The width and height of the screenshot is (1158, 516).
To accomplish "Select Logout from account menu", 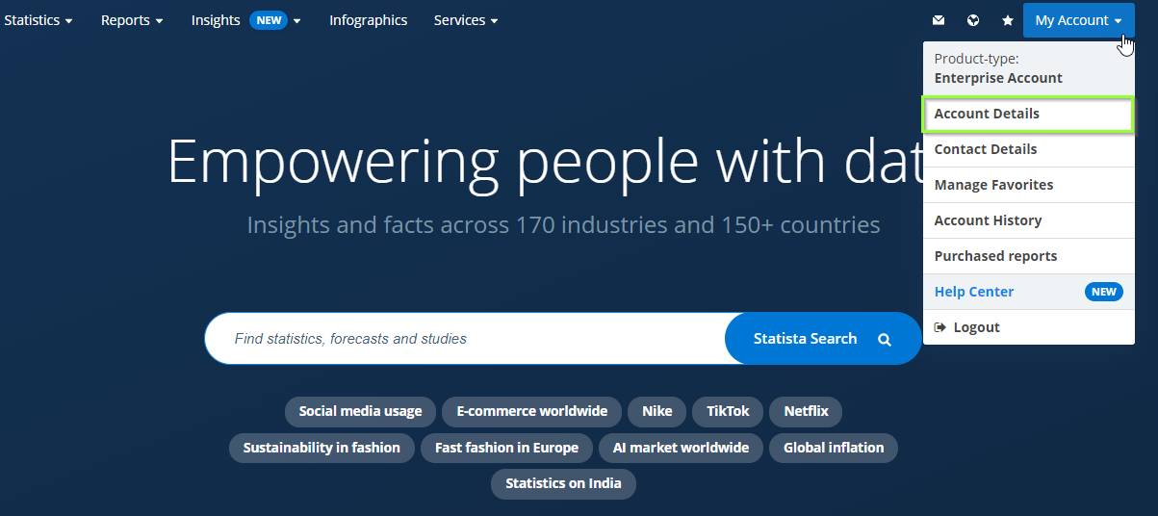I will [1029, 327].
